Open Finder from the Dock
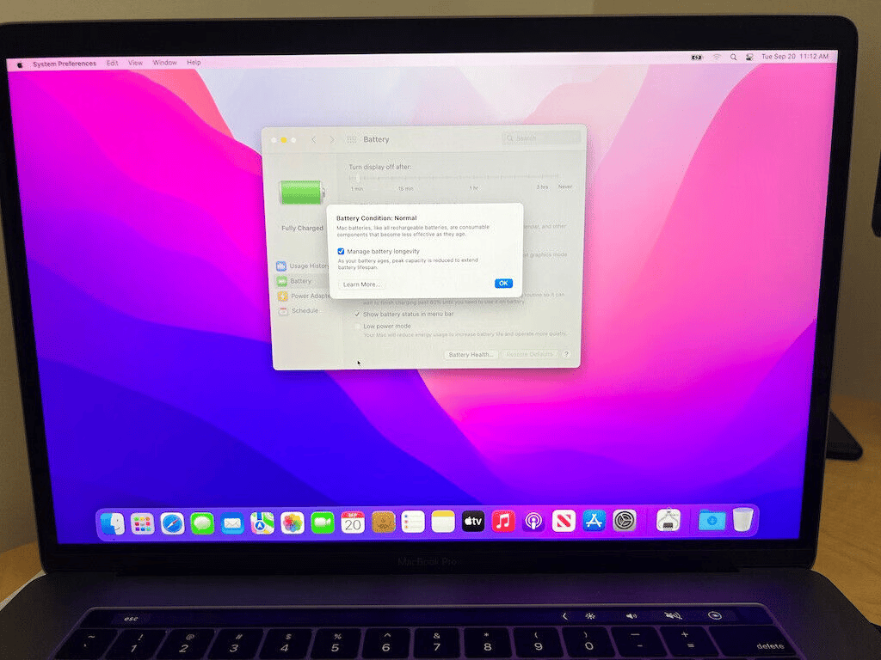Viewport: 881px width, 660px height. click(x=113, y=523)
